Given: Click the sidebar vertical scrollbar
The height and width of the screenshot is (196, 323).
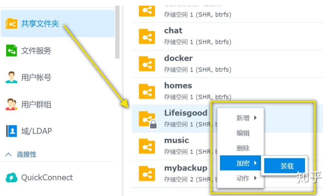Looking at the screenshot, I should click(x=117, y=32).
